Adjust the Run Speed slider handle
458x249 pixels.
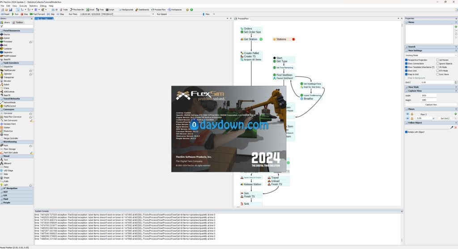pyautogui.click(x=204, y=14)
